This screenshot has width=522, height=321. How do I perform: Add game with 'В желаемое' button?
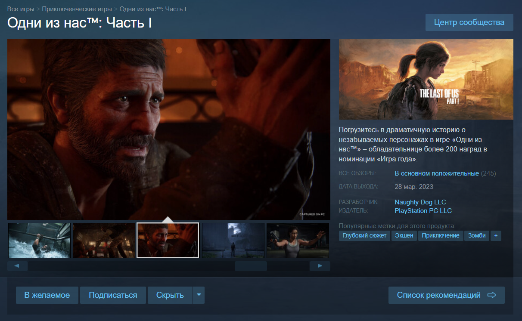(x=47, y=295)
